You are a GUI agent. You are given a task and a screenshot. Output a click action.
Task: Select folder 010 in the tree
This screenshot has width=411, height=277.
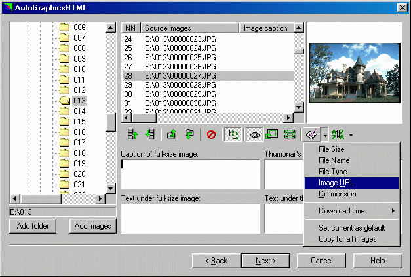click(79, 69)
